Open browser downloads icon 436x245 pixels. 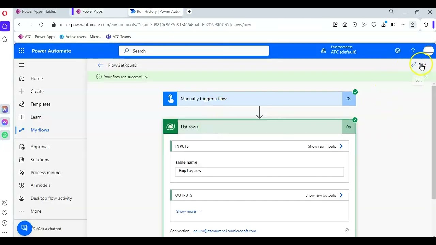tap(384, 24)
